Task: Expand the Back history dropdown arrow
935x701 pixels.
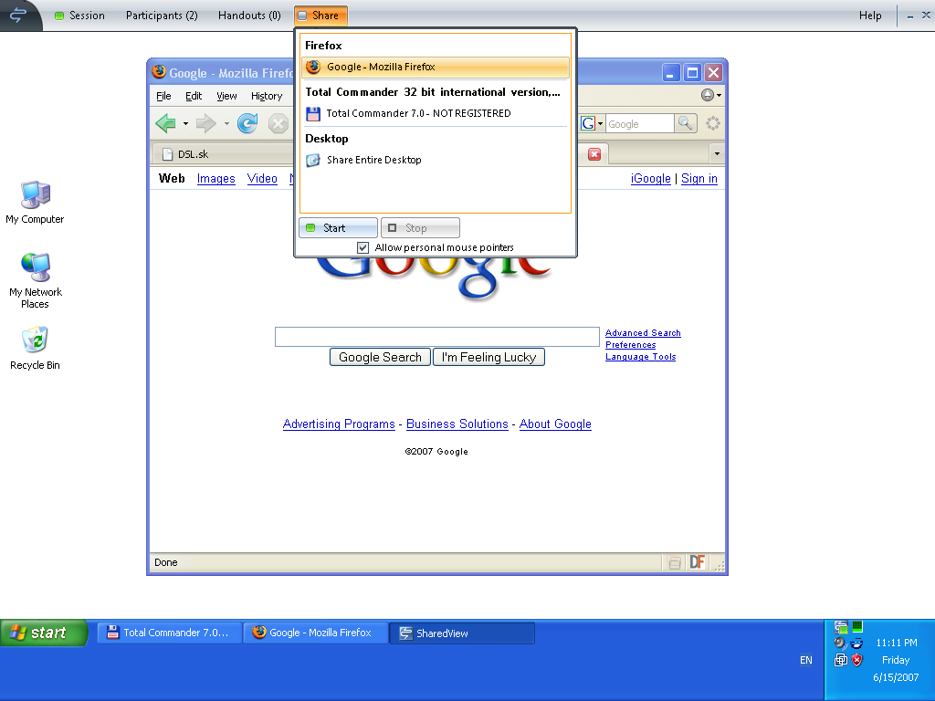Action: [185, 124]
